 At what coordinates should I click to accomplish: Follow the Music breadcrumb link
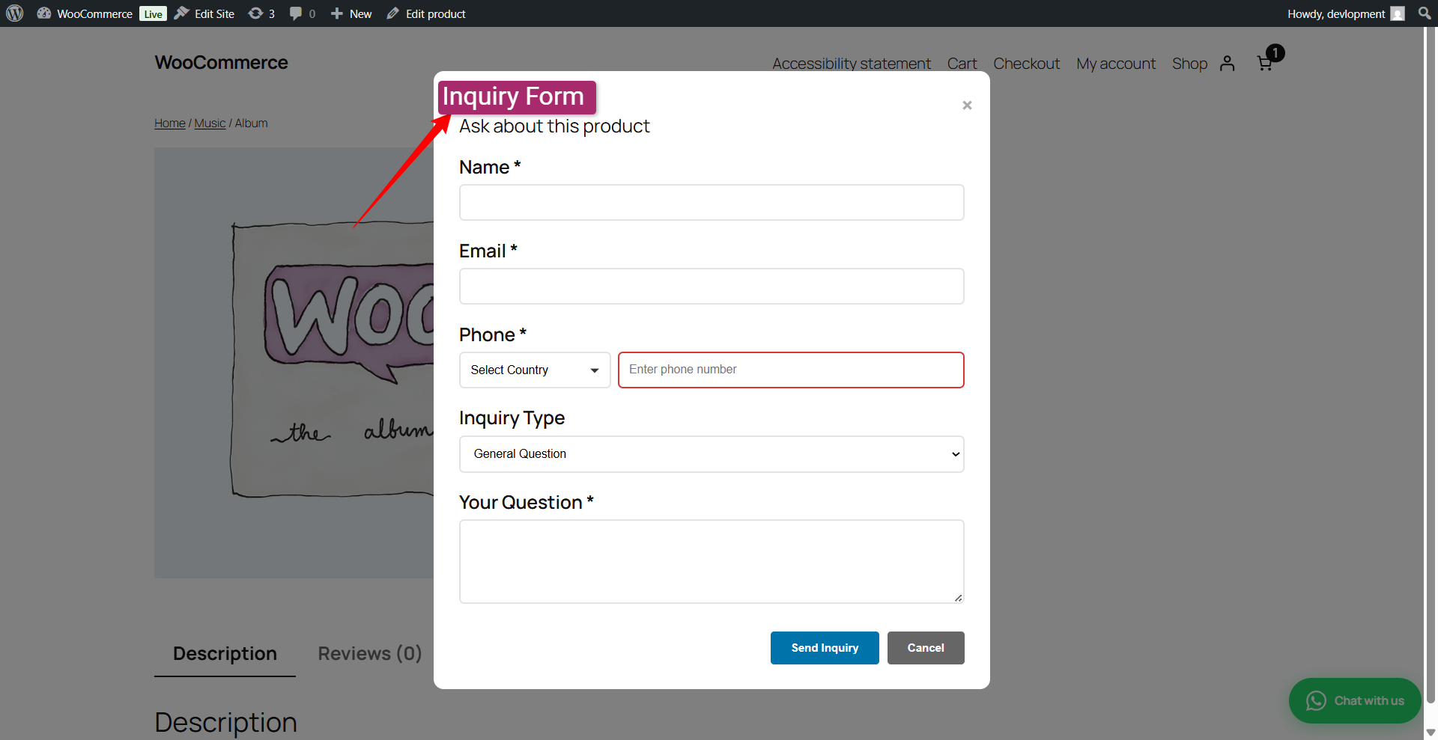(210, 123)
